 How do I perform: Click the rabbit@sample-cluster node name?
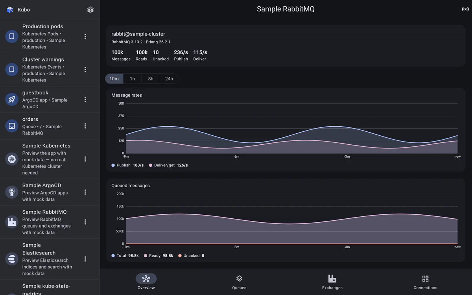(x=138, y=34)
